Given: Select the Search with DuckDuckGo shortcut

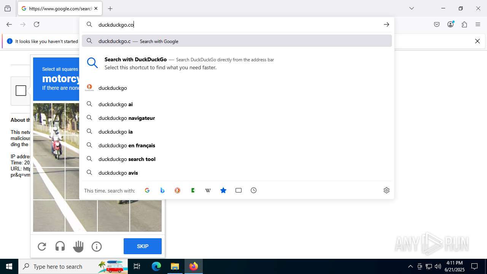Looking at the screenshot, I should tap(237, 63).
